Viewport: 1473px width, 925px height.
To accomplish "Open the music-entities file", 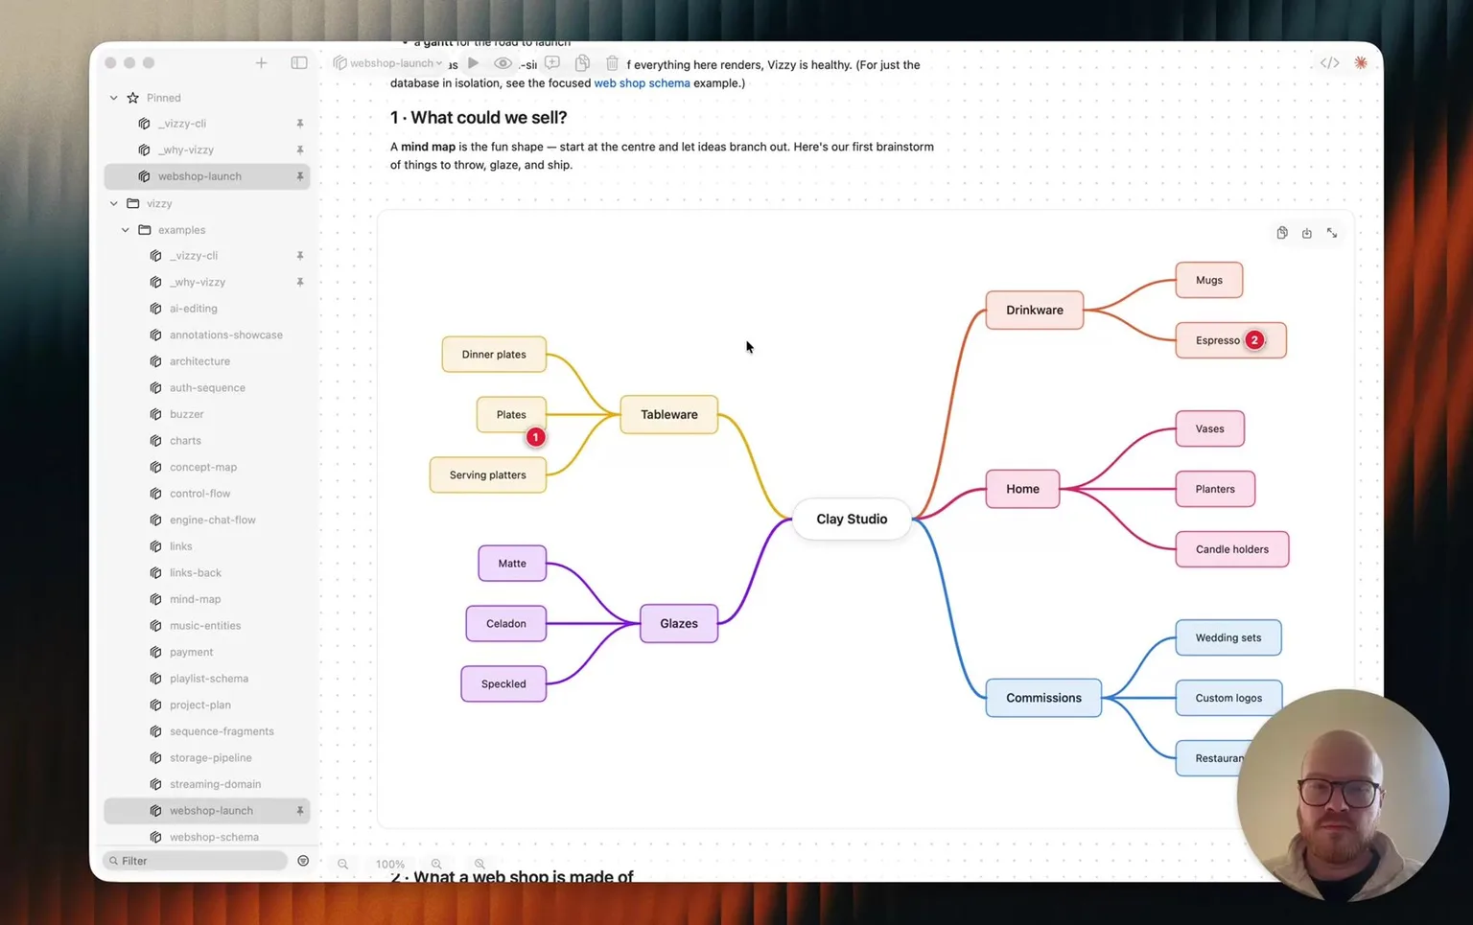I will pos(205,626).
